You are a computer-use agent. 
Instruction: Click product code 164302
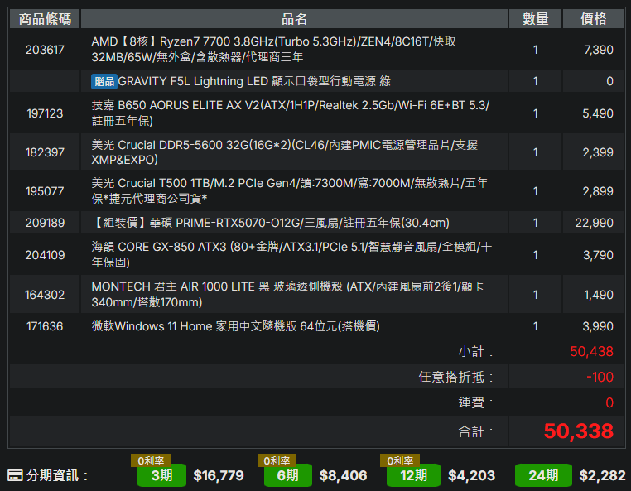[x=45, y=295]
